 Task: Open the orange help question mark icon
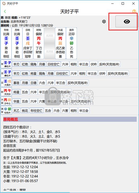134,11
